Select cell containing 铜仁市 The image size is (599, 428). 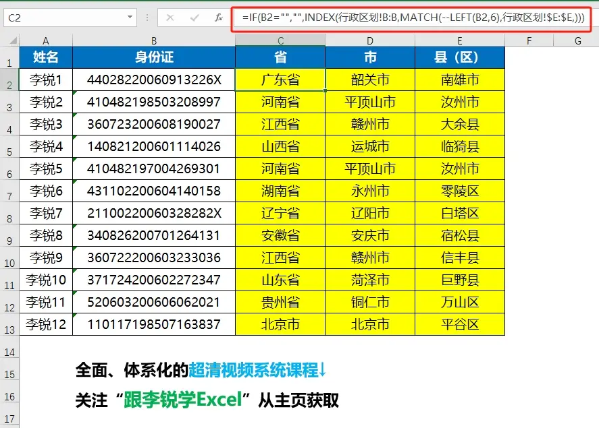point(370,302)
